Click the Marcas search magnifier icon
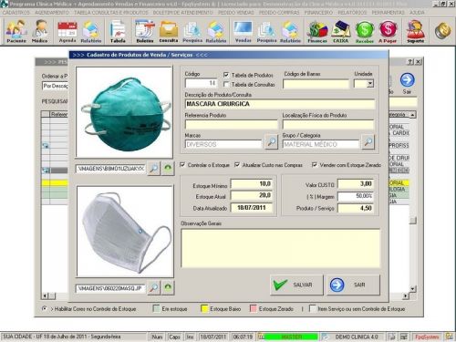Screen dimensions: 456x342 pyautogui.click(x=271, y=141)
